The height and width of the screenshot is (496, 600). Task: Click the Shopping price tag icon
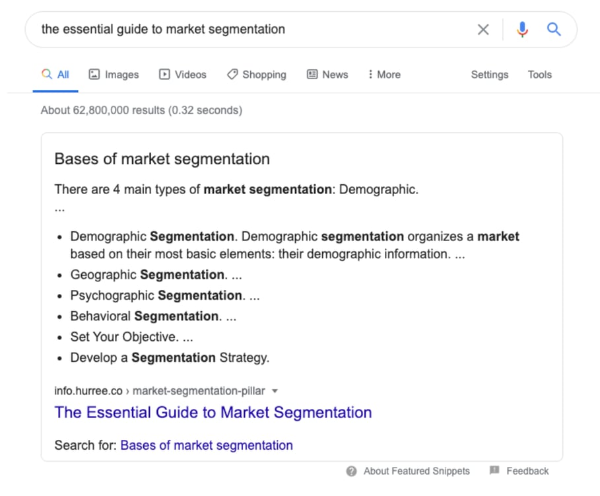tap(232, 74)
